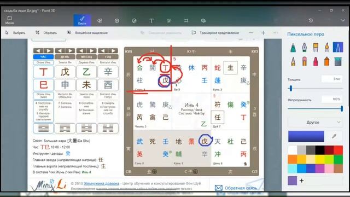Choose the black color swatch
The height and width of the screenshot is (197, 350).
pyautogui.click(x=320, y=150)
